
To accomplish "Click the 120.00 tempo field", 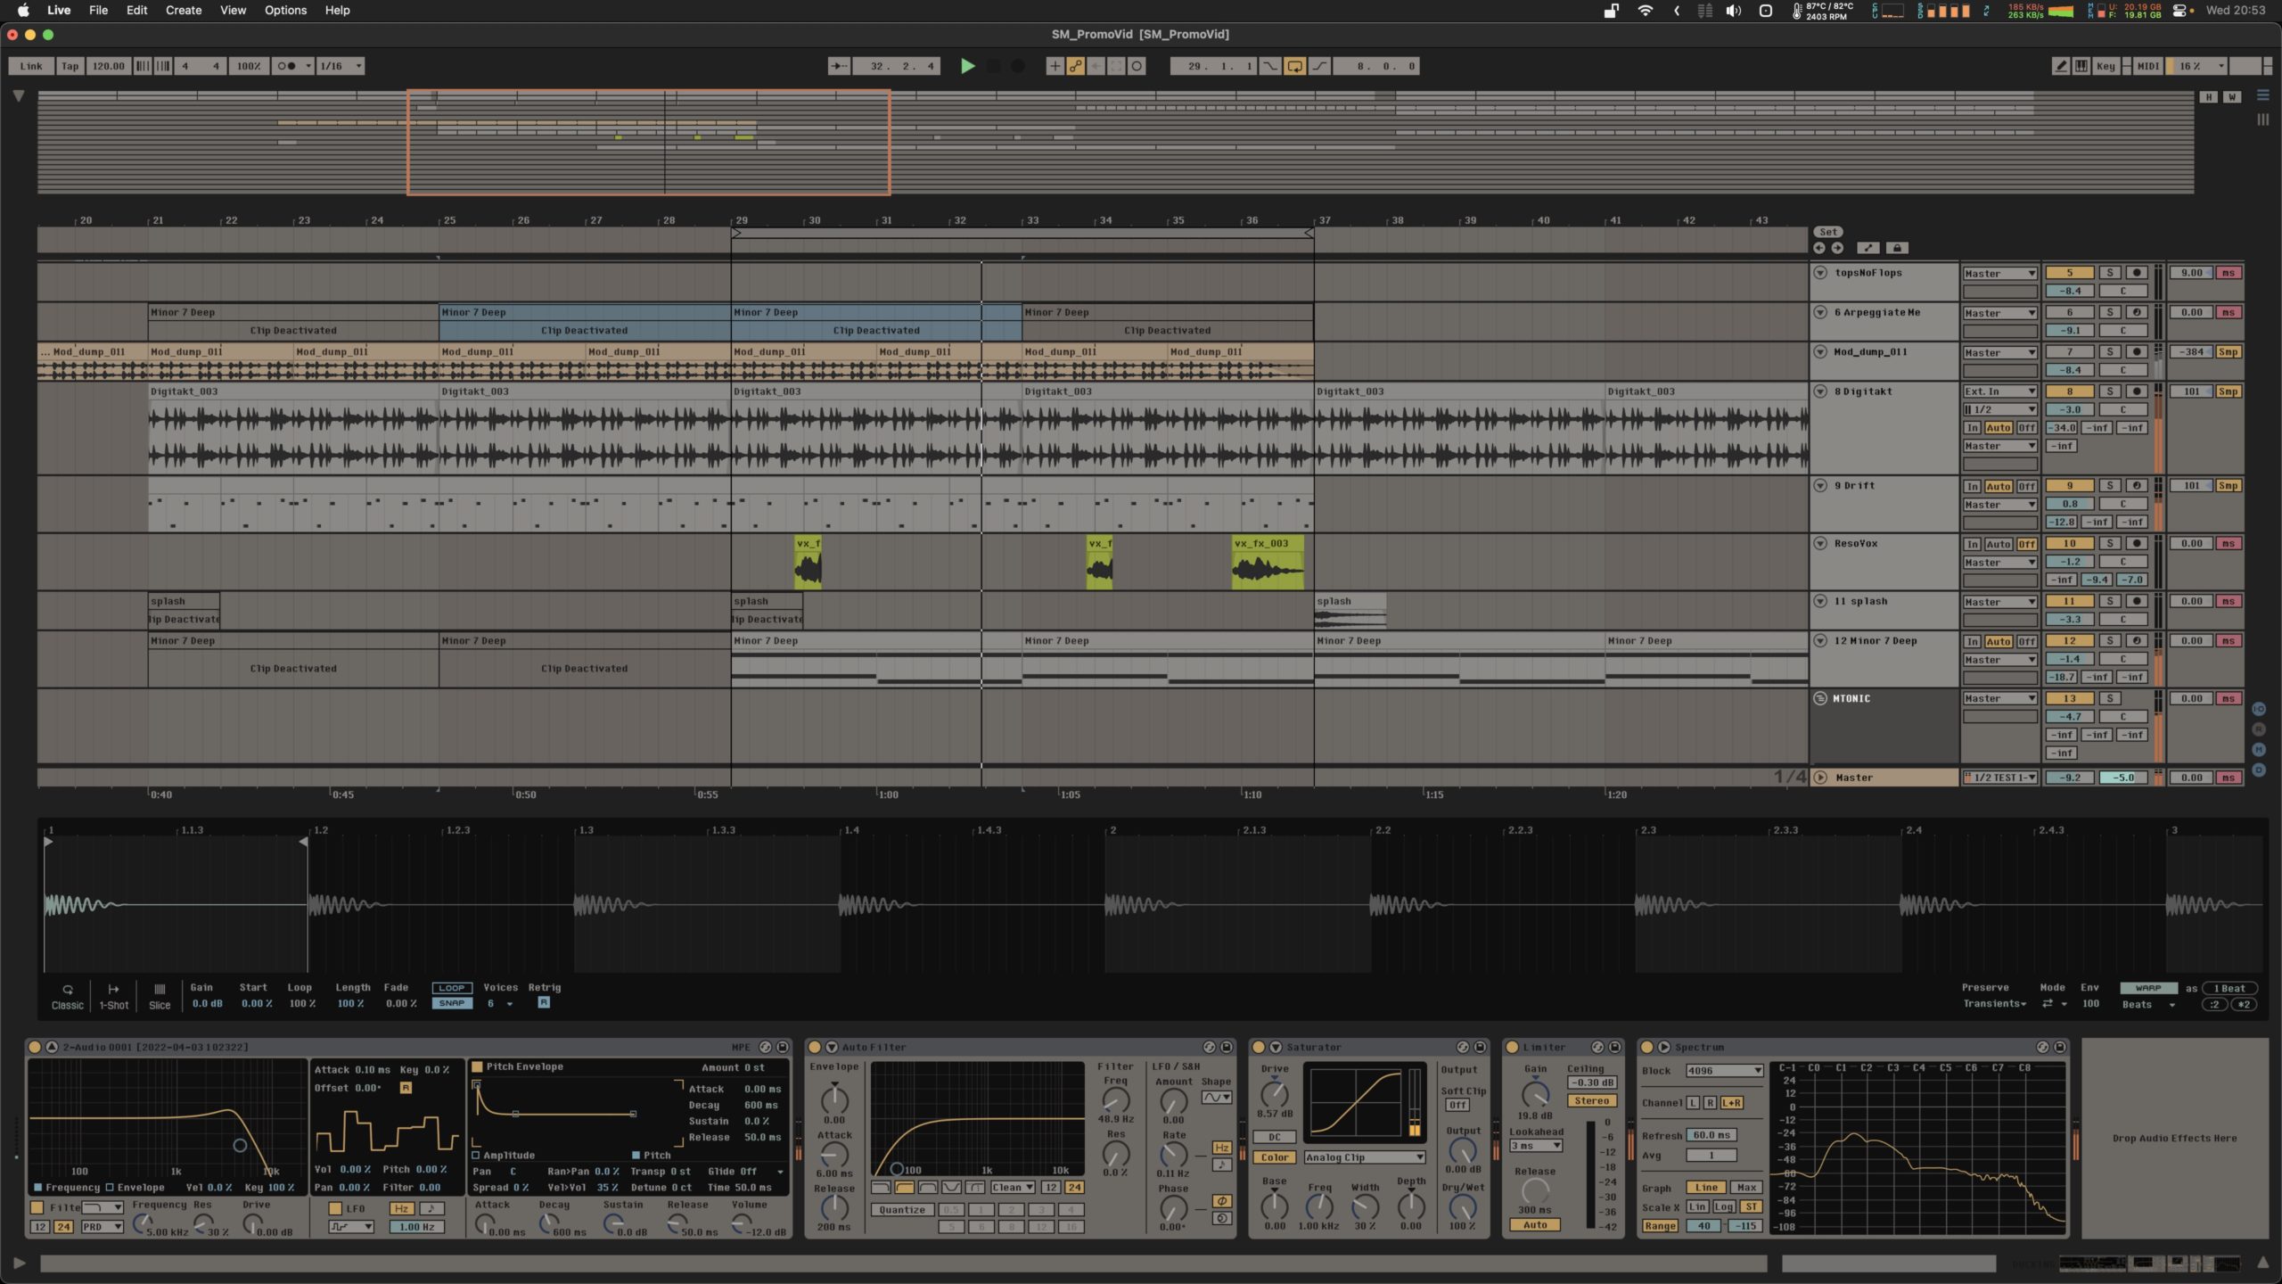I will tap(109, 66).
